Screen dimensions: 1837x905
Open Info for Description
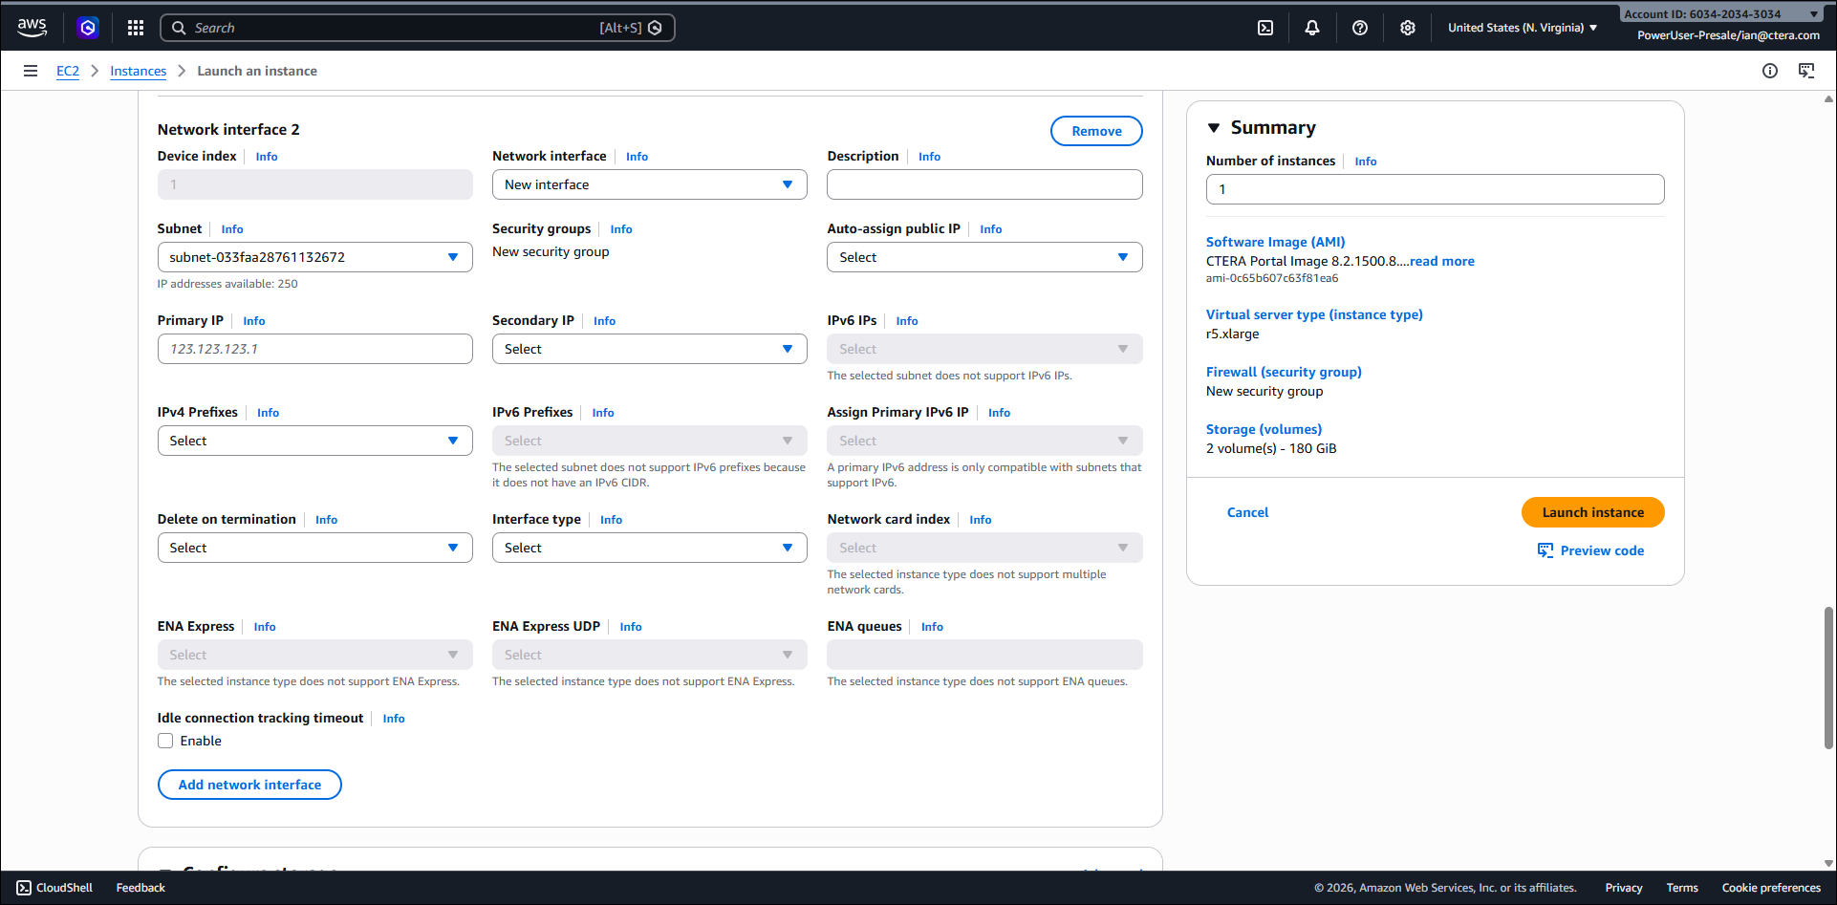point(929,157)
